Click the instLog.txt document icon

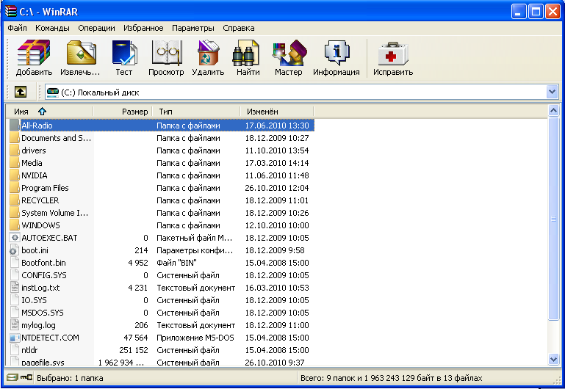tap(15, 288)
